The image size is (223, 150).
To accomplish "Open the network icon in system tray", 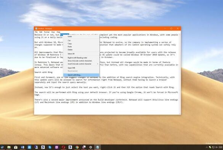I will click(x=213, y=147).
